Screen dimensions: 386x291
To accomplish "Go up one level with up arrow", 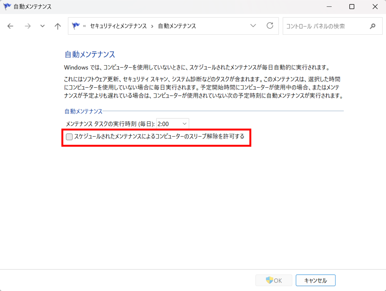I will (58, 26).
